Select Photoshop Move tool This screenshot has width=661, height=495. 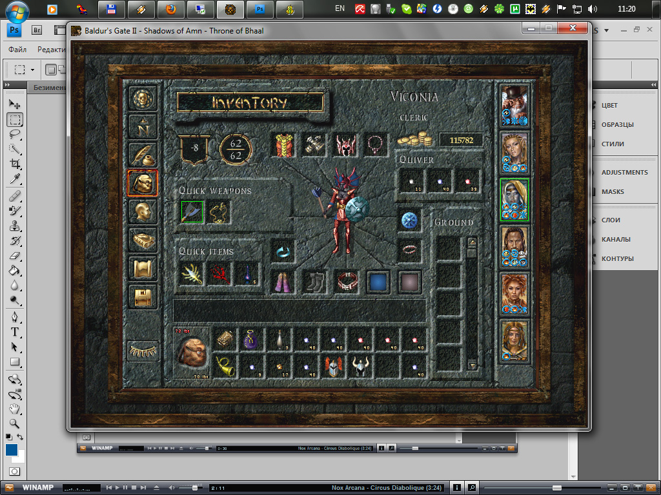[15, 104]
